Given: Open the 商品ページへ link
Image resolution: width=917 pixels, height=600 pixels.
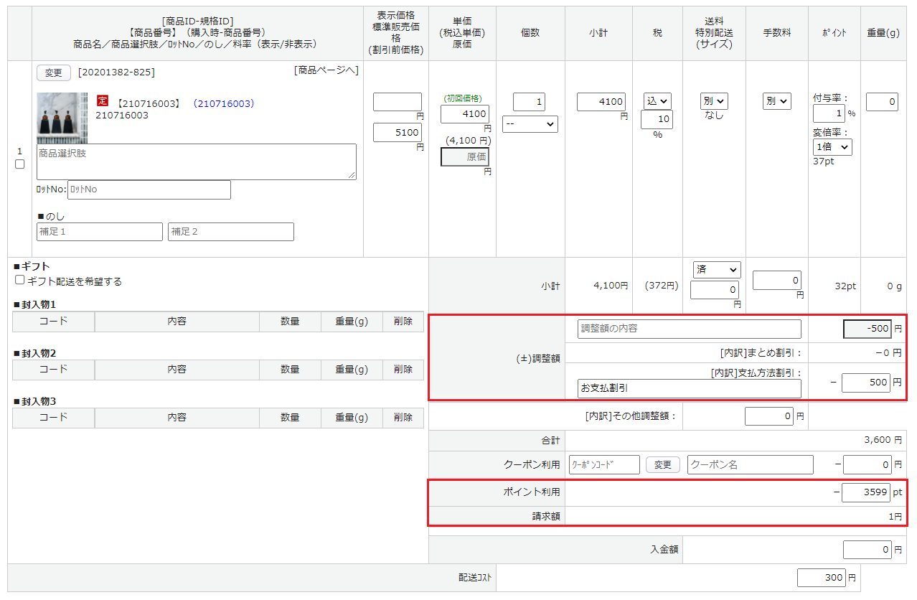Looking at the screenshot, I should click(x=326, y=70).
